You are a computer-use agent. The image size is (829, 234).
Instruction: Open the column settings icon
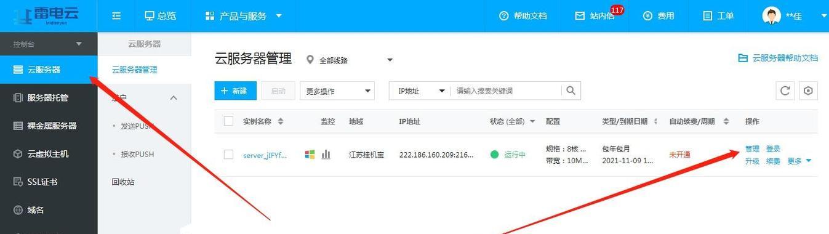point(809,91)
